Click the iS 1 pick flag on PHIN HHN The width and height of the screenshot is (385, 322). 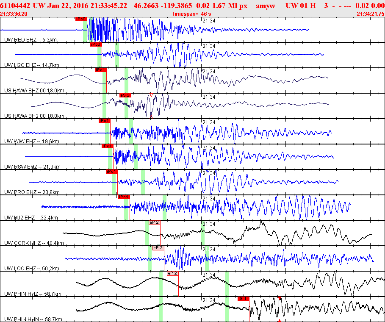pyautogui.click(x=244, y=299)
